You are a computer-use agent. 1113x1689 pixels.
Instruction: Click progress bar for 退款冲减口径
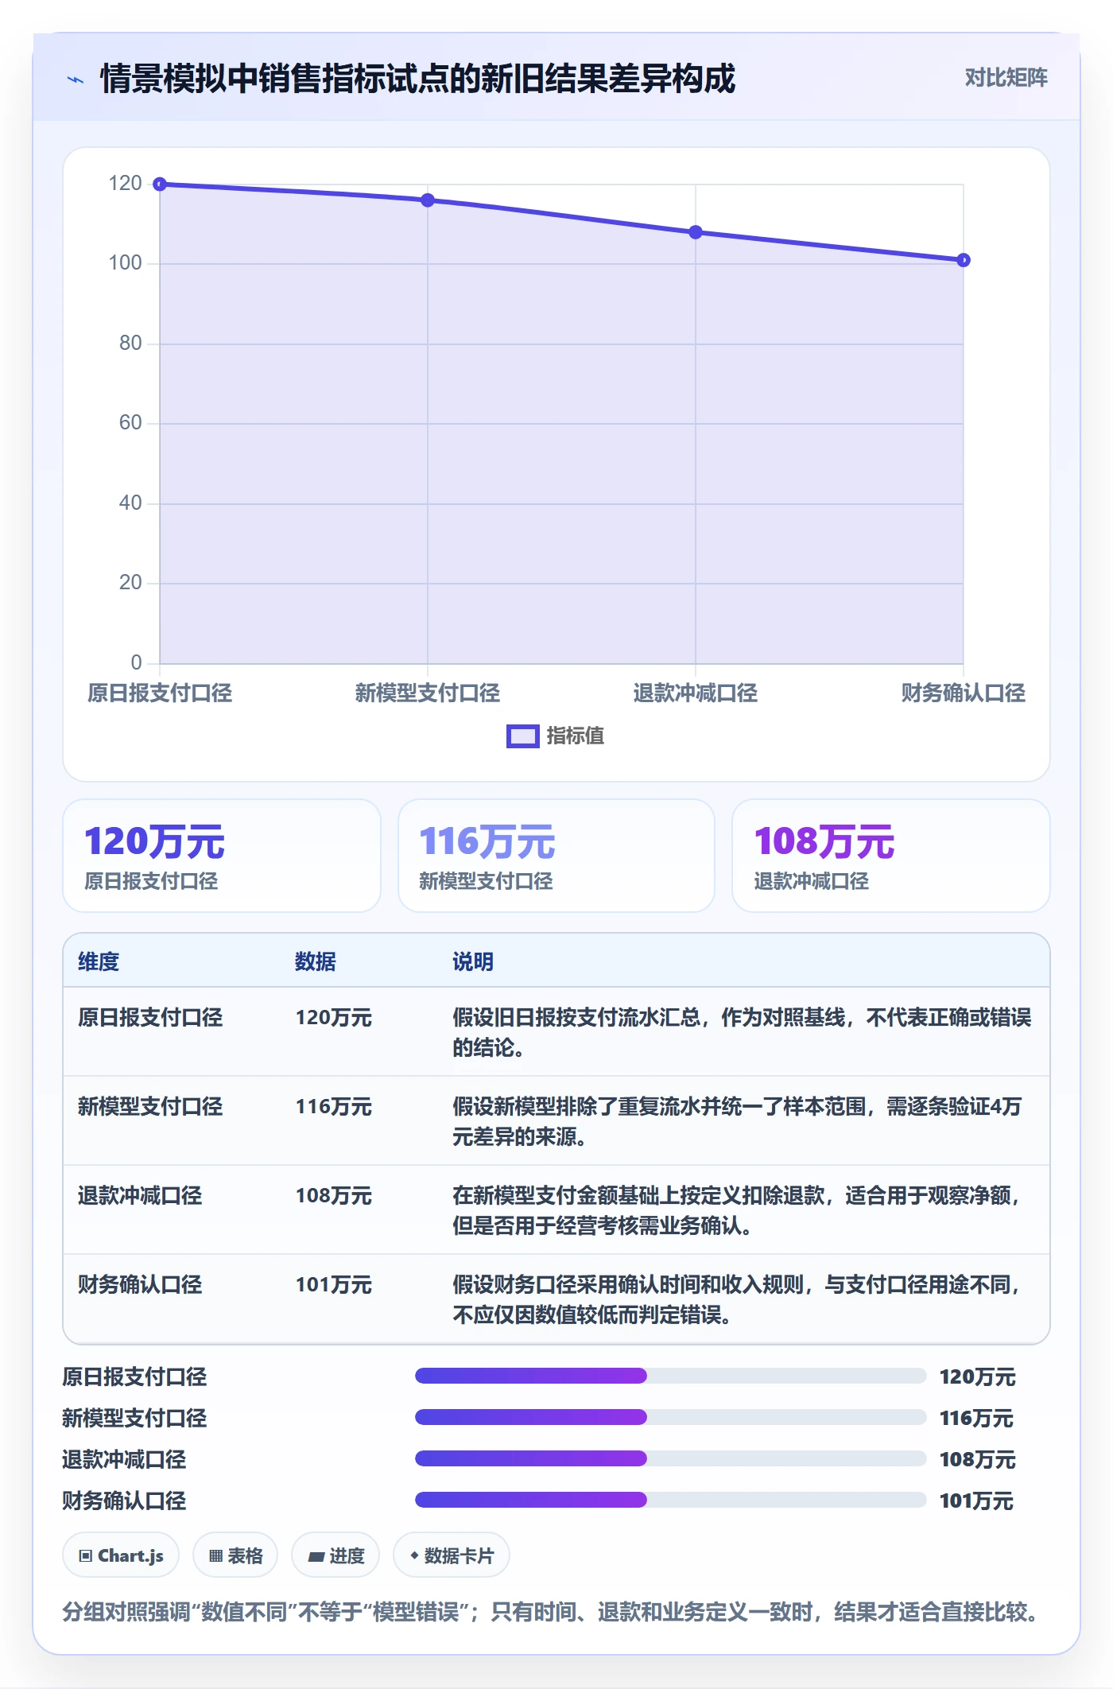(671, 1458)
